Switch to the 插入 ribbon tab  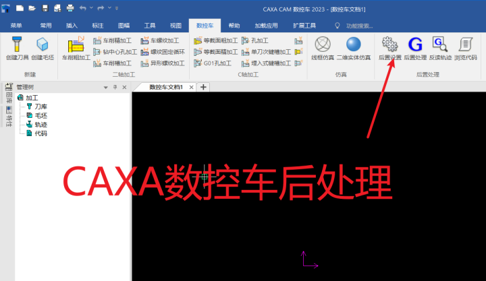72,26
